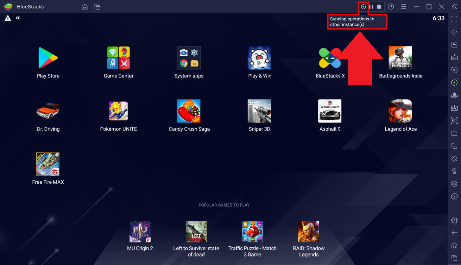Pause syncing operations
This screenshot has height=265, width=461.
[371, 7]
